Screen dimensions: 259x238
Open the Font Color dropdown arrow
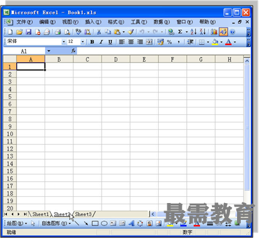[x=235, y=42]
